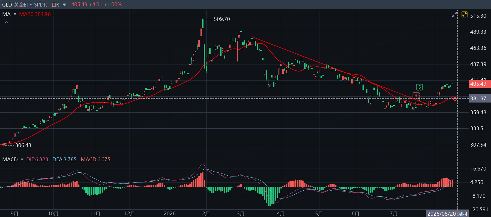Click the 333.51 price axis label
Screen dimensions: 491x217
tap(478, 128)
